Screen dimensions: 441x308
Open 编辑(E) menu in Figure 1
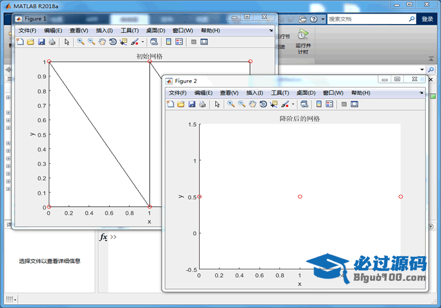pos(53,31)
